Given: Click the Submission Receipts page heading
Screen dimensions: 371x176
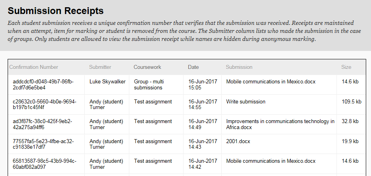Looking at the screenshot, I should pos(55,11).
